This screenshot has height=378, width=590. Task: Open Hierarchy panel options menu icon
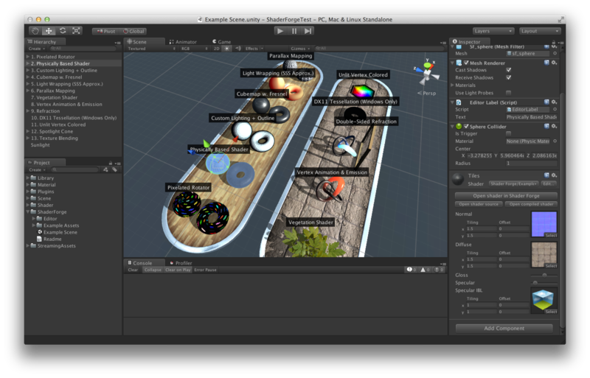pyautogui.click(x=117, y=43)
